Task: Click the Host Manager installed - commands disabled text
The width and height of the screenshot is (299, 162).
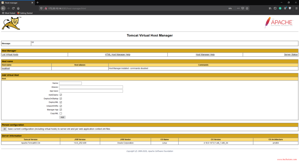Action: click(x=128, y=68)
